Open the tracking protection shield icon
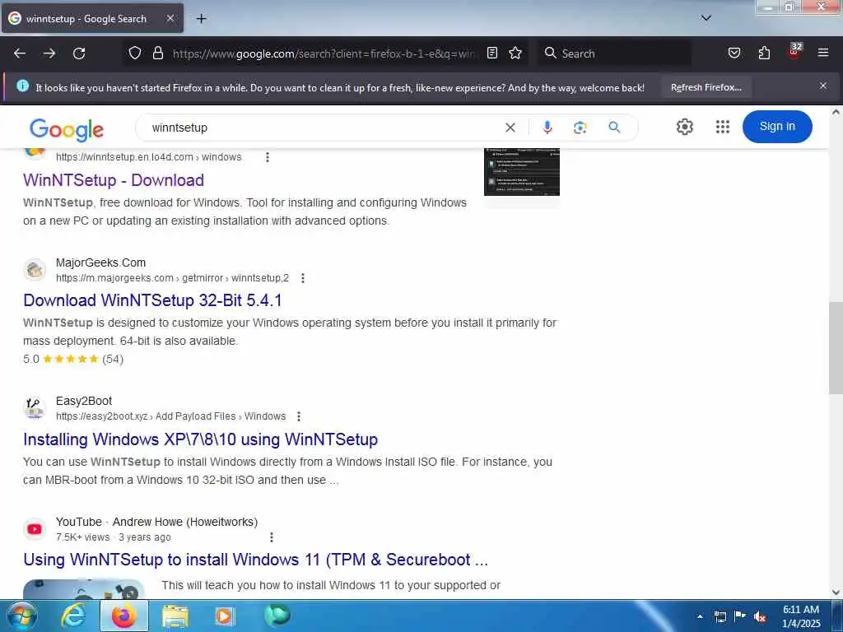This screenshot has height=632, width=843. coord(135,53)
